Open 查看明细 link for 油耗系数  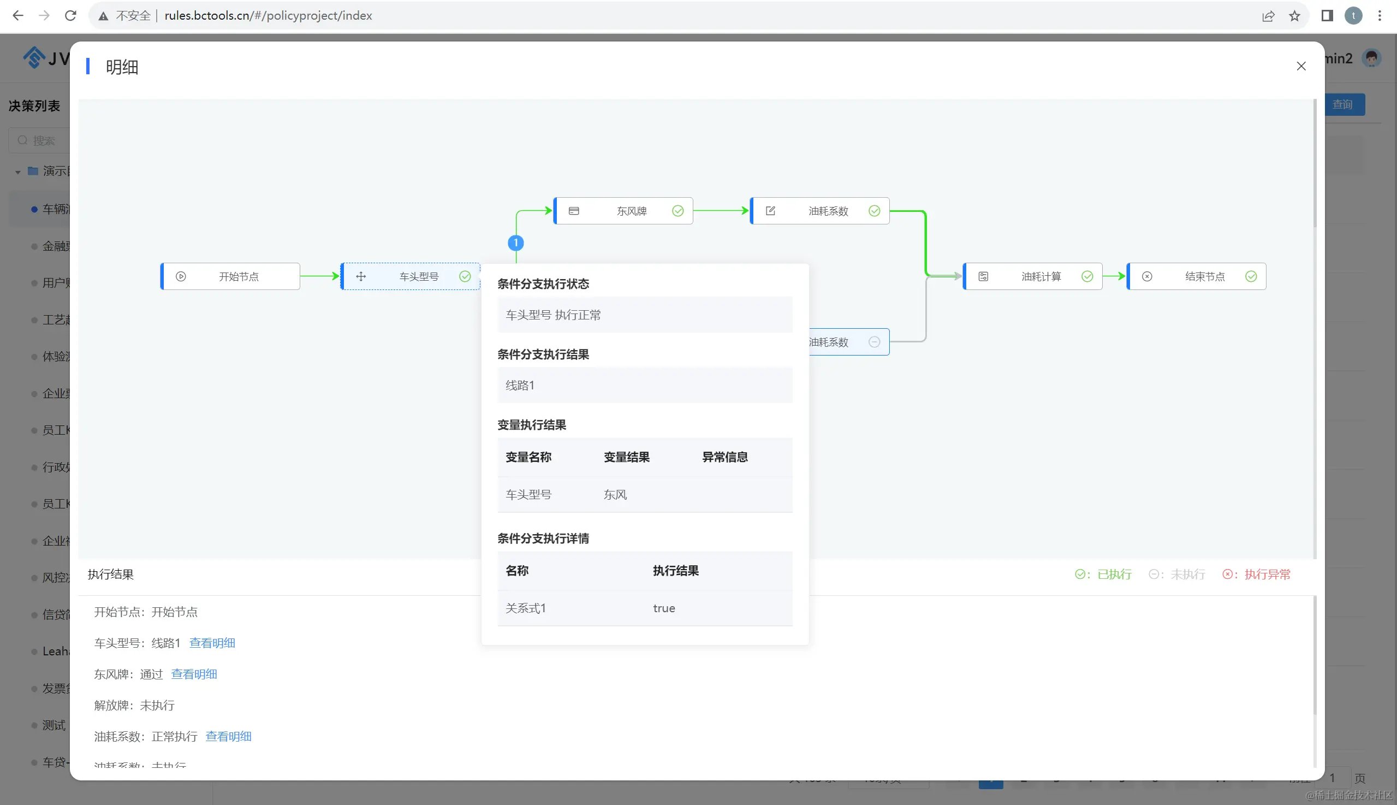click(x=228, y=736)
